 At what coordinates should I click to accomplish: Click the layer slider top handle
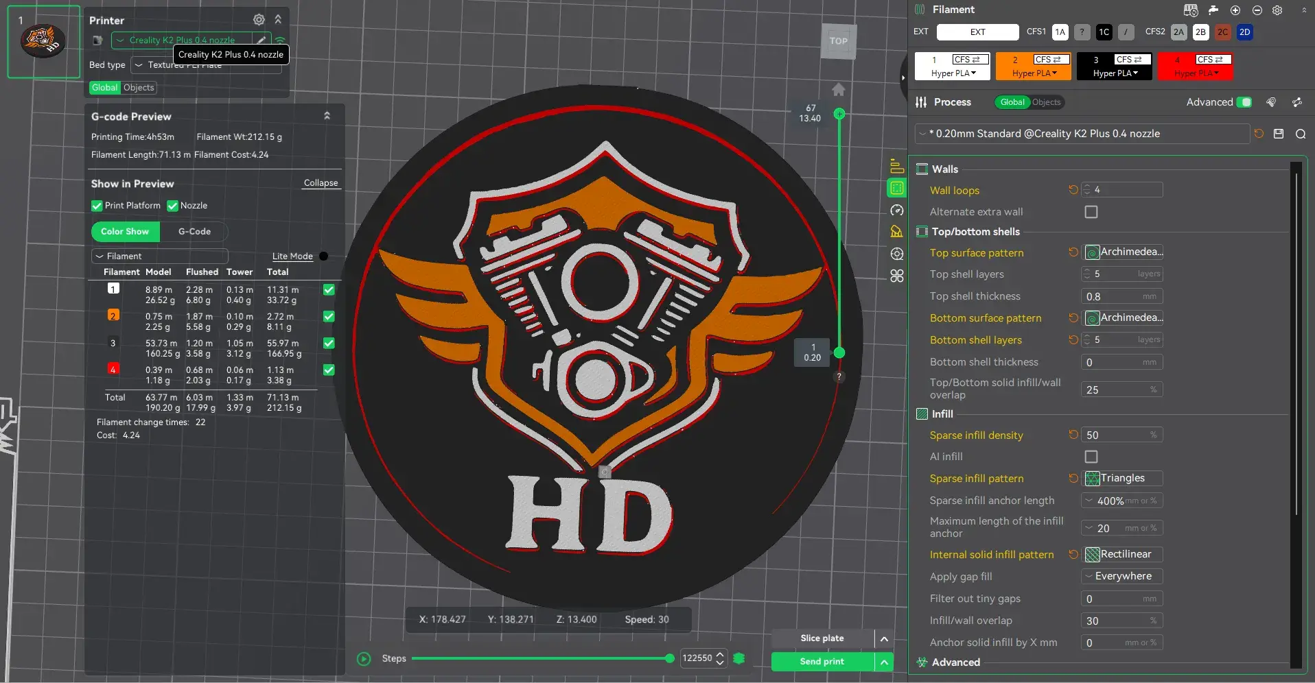[x=839, y=114]
